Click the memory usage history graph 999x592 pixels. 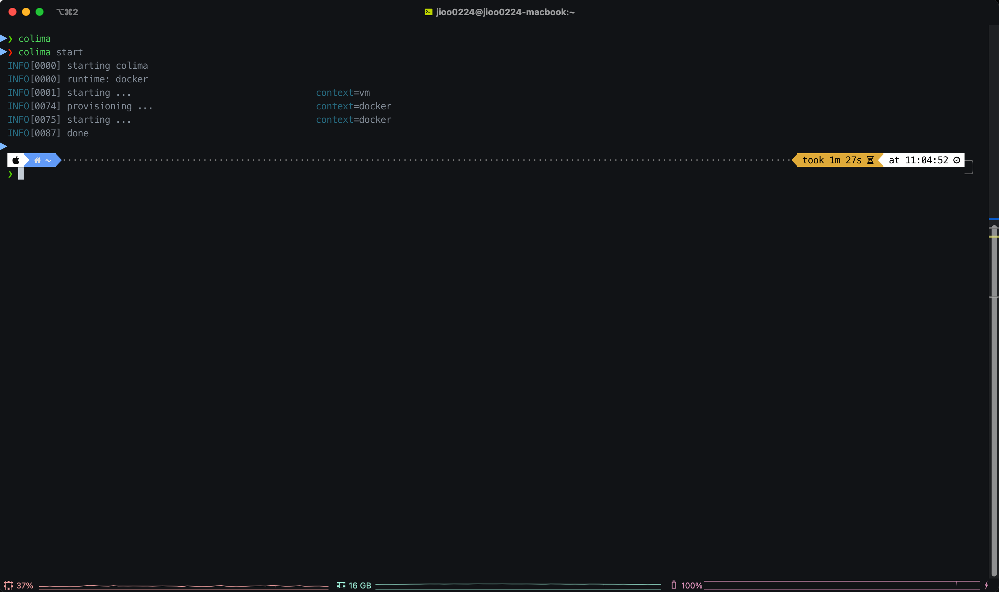click(518, 585)
